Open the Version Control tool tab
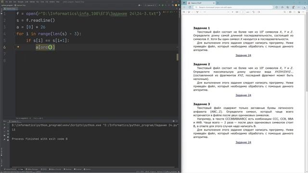 click(10, 169)
